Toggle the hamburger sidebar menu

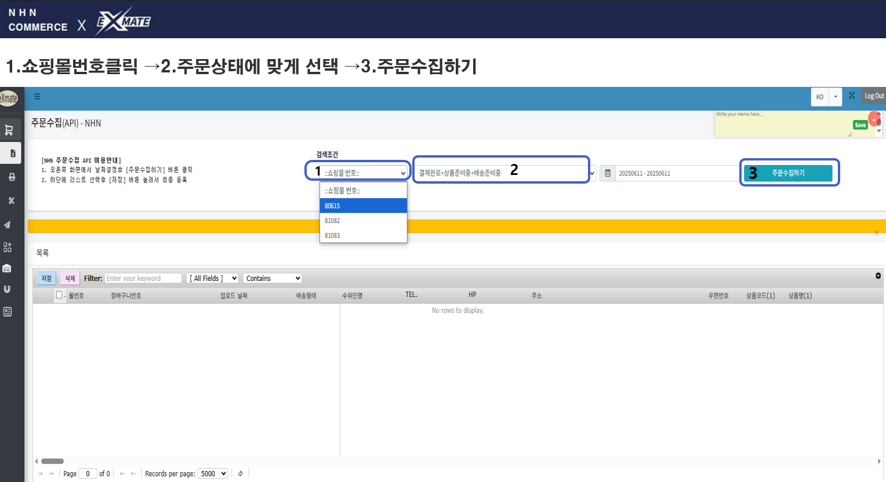point(37,97)
